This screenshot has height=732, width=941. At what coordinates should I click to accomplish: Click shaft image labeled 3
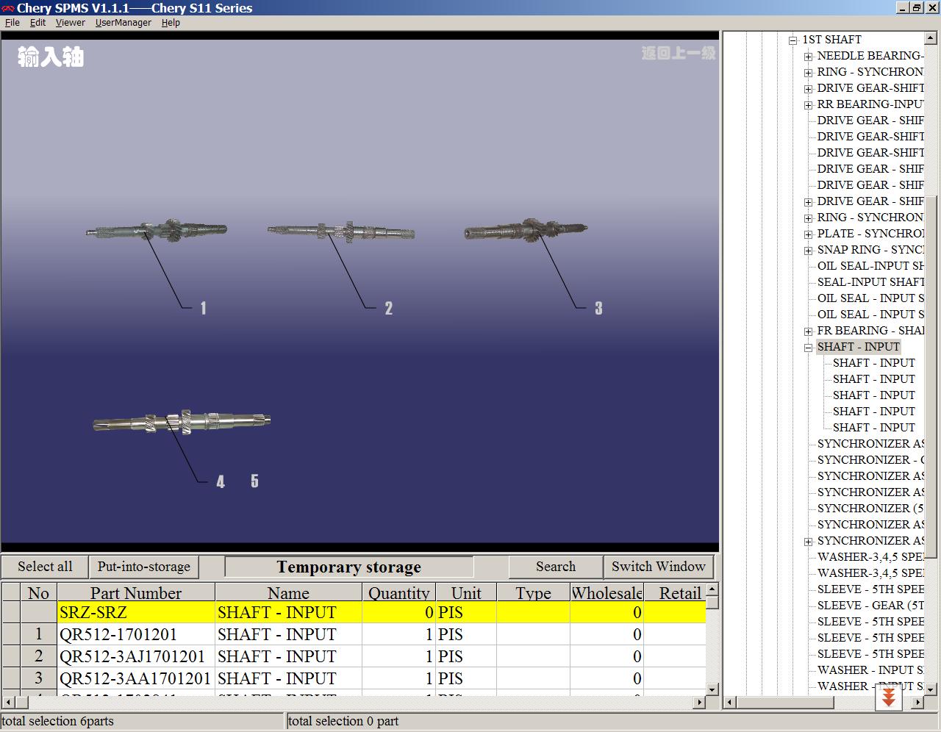tap(526, 230)
